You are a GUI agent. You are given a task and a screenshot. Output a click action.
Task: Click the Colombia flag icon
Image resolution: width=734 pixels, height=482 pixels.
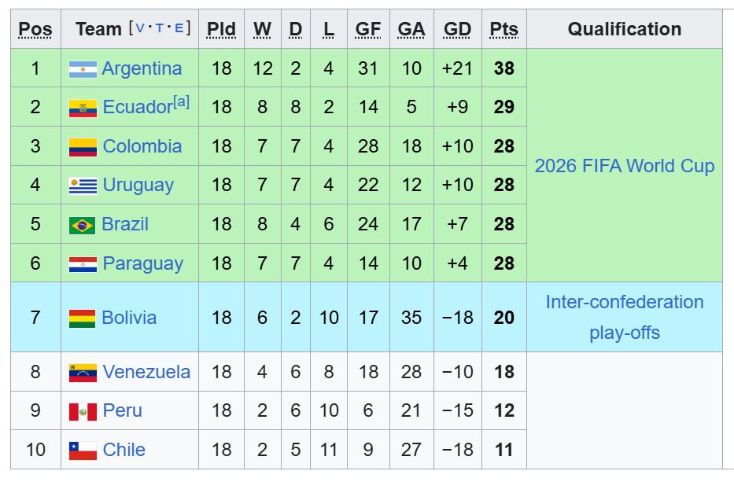(83, 147)
